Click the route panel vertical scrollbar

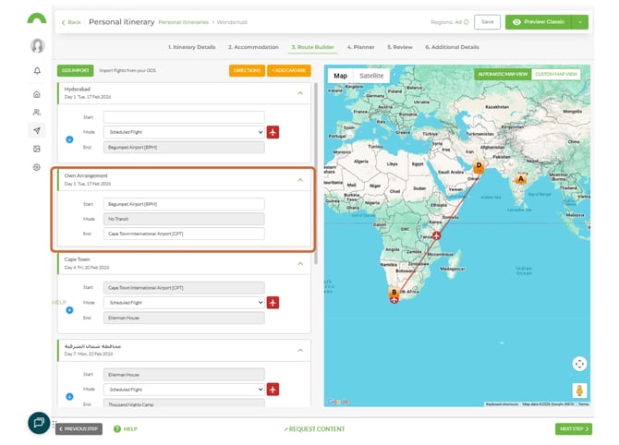(315, 174)
